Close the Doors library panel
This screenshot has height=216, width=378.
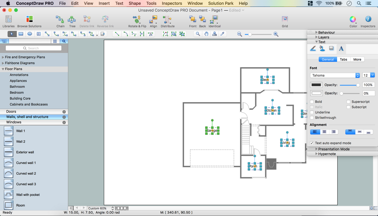(x=64, y=112)
